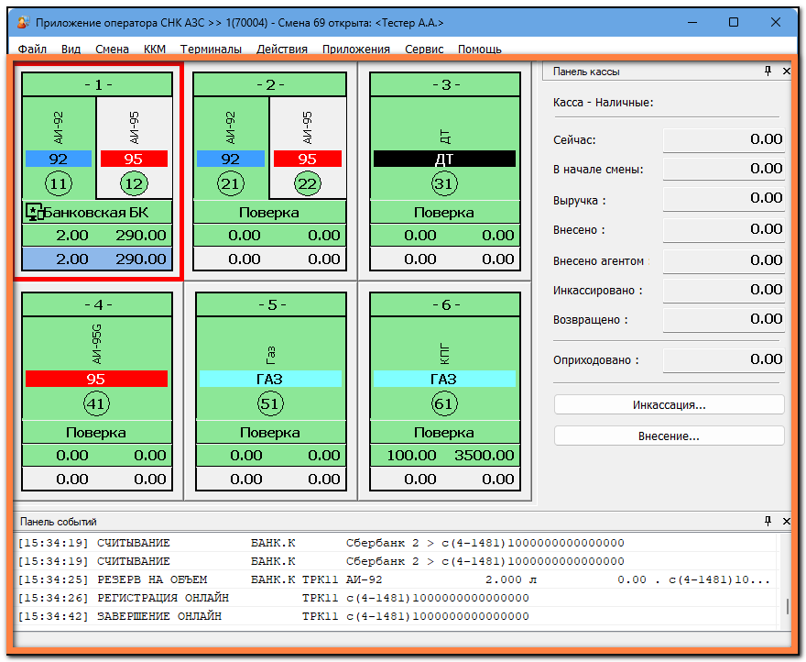Click the Инкассация... button
The height and width of the screenshot is (662, 806).
669,404
